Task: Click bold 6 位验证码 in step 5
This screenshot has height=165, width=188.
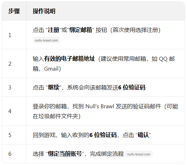Action: (x=103, y=135)
